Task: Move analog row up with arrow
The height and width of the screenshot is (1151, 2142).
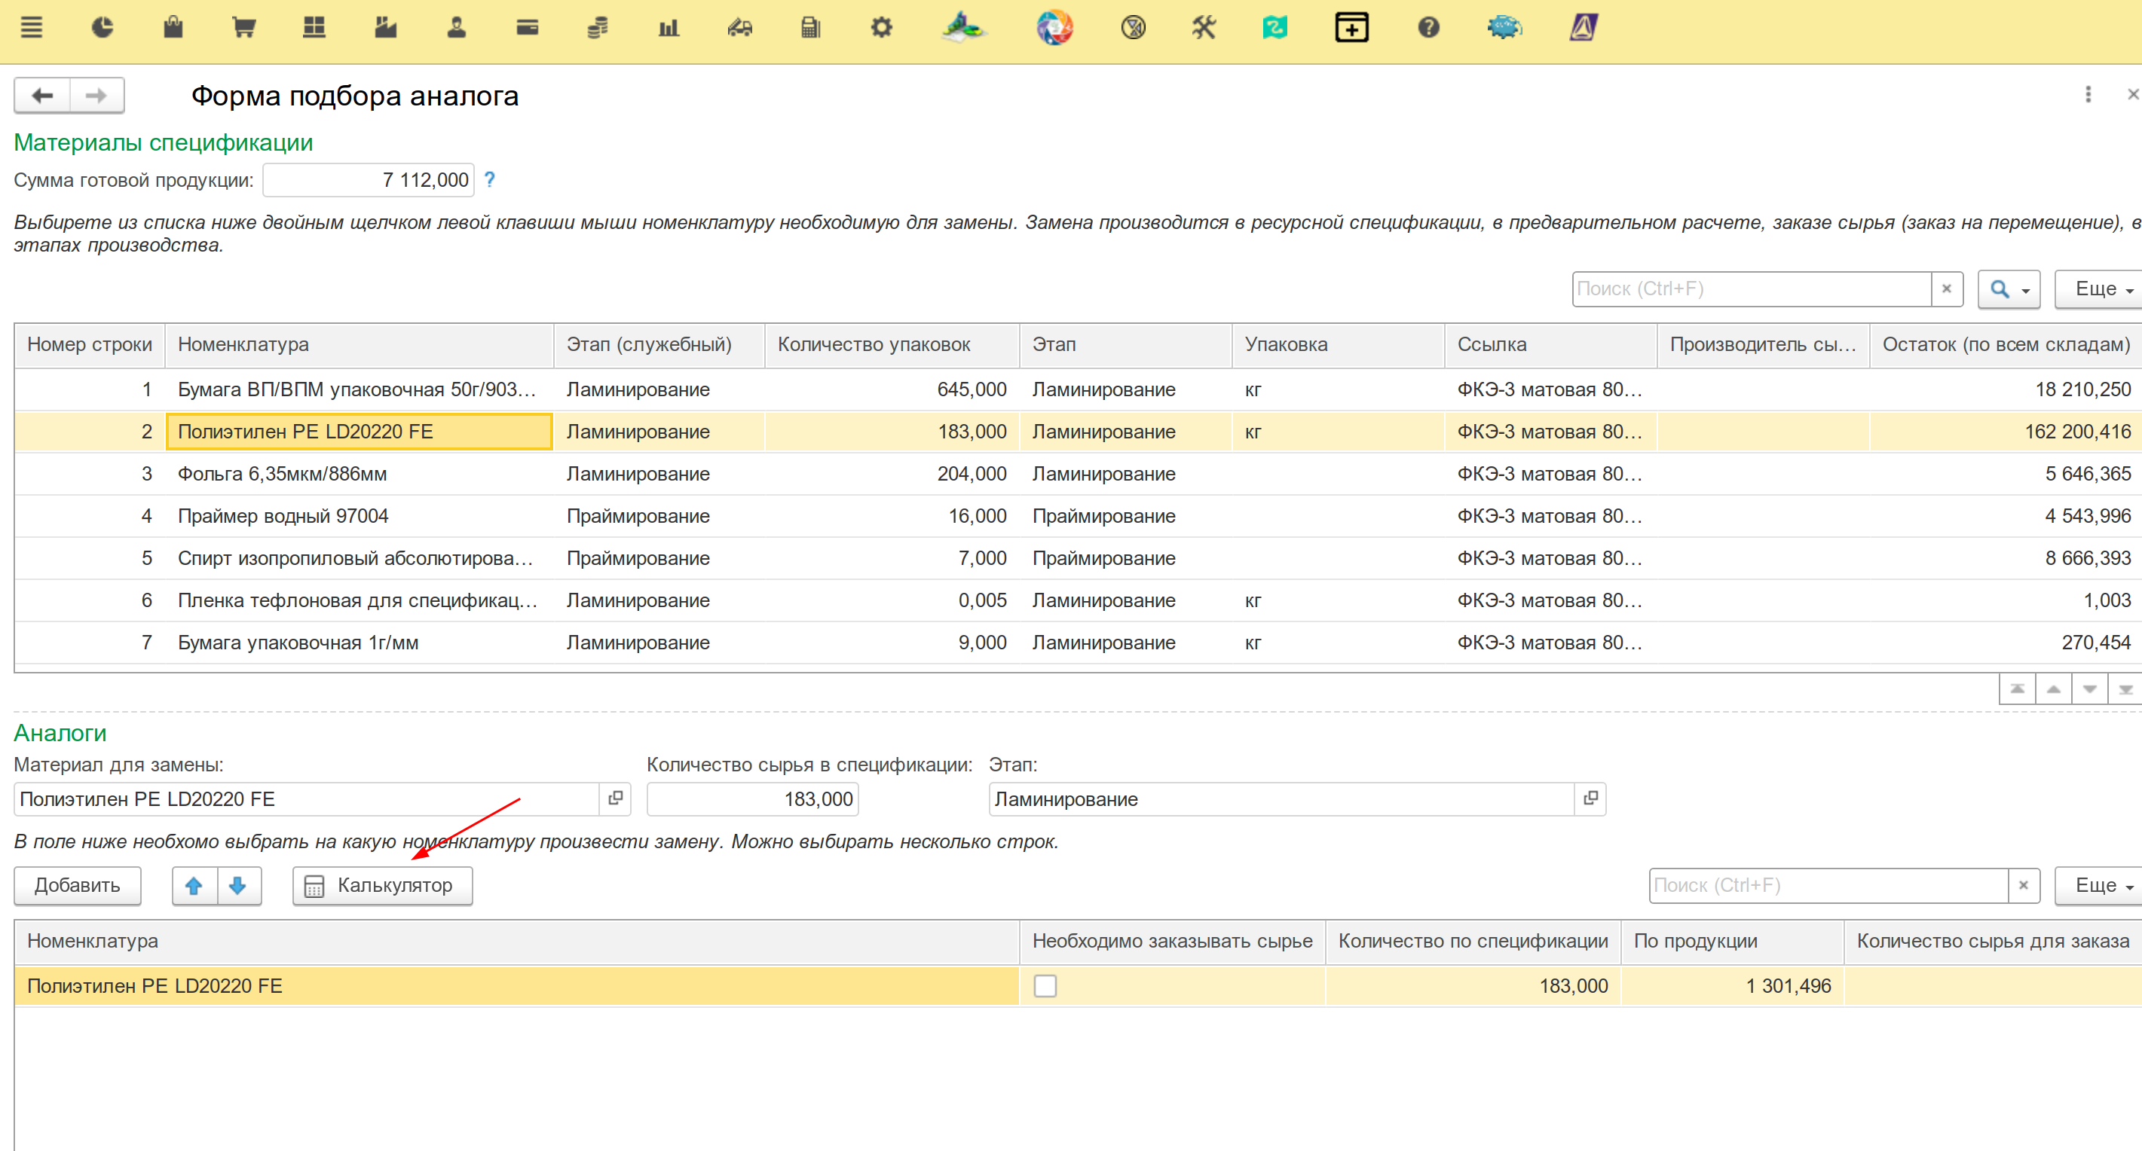Action: pos(194,886)
